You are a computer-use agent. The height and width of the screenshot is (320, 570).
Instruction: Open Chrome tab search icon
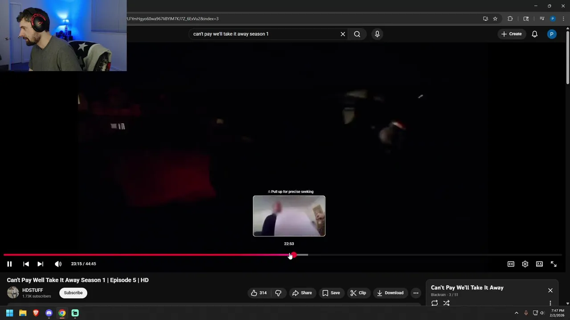coord(526,19)
